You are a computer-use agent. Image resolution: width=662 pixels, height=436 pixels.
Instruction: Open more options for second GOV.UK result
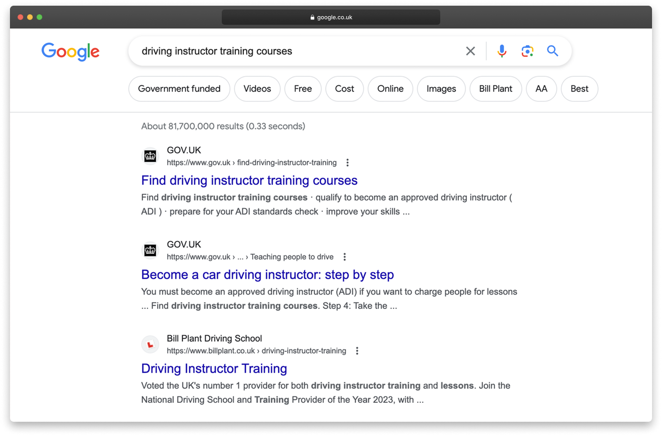point(345,257)
